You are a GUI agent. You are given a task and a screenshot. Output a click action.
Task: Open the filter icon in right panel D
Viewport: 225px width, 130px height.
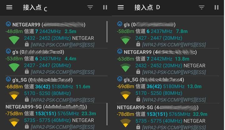[202, 7]
